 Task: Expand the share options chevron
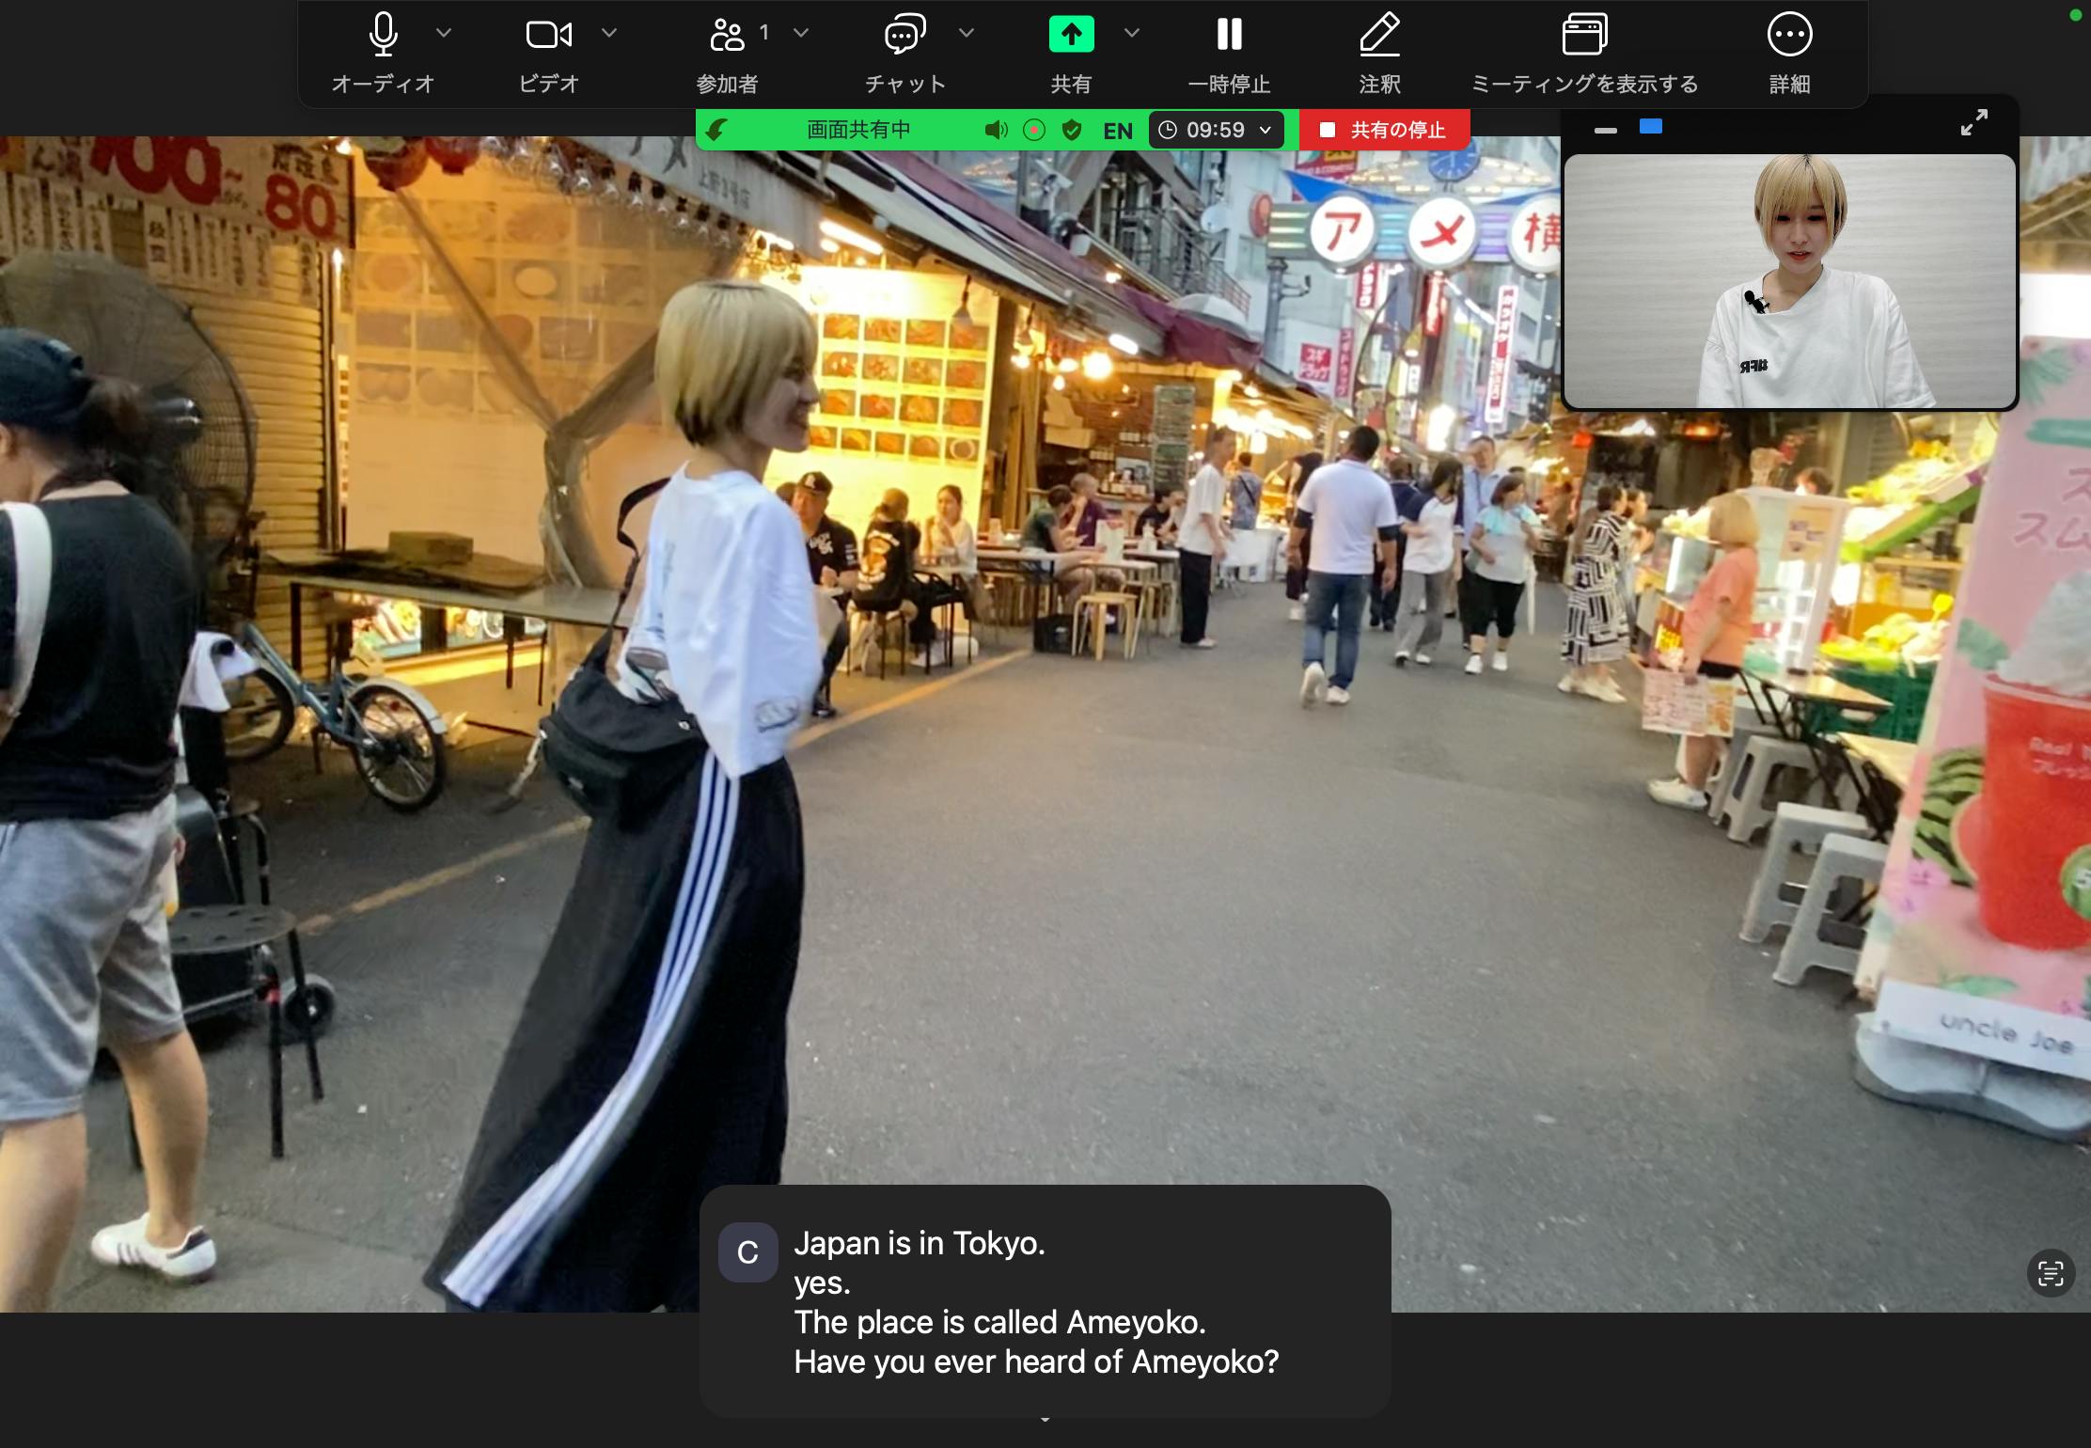(x=1132, y=33)
